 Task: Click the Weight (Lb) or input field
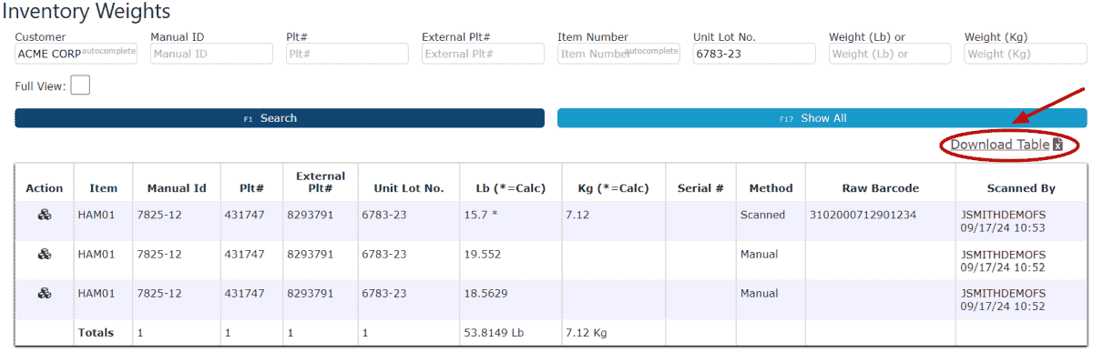coord(890,54)
